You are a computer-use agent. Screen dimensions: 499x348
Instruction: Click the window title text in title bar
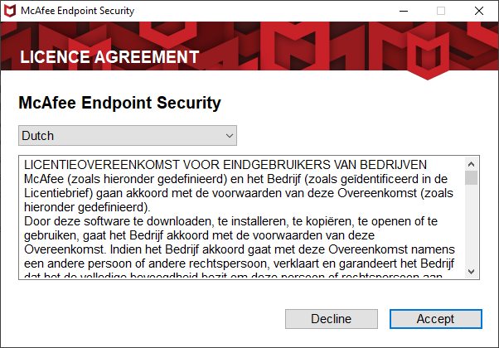78,11
